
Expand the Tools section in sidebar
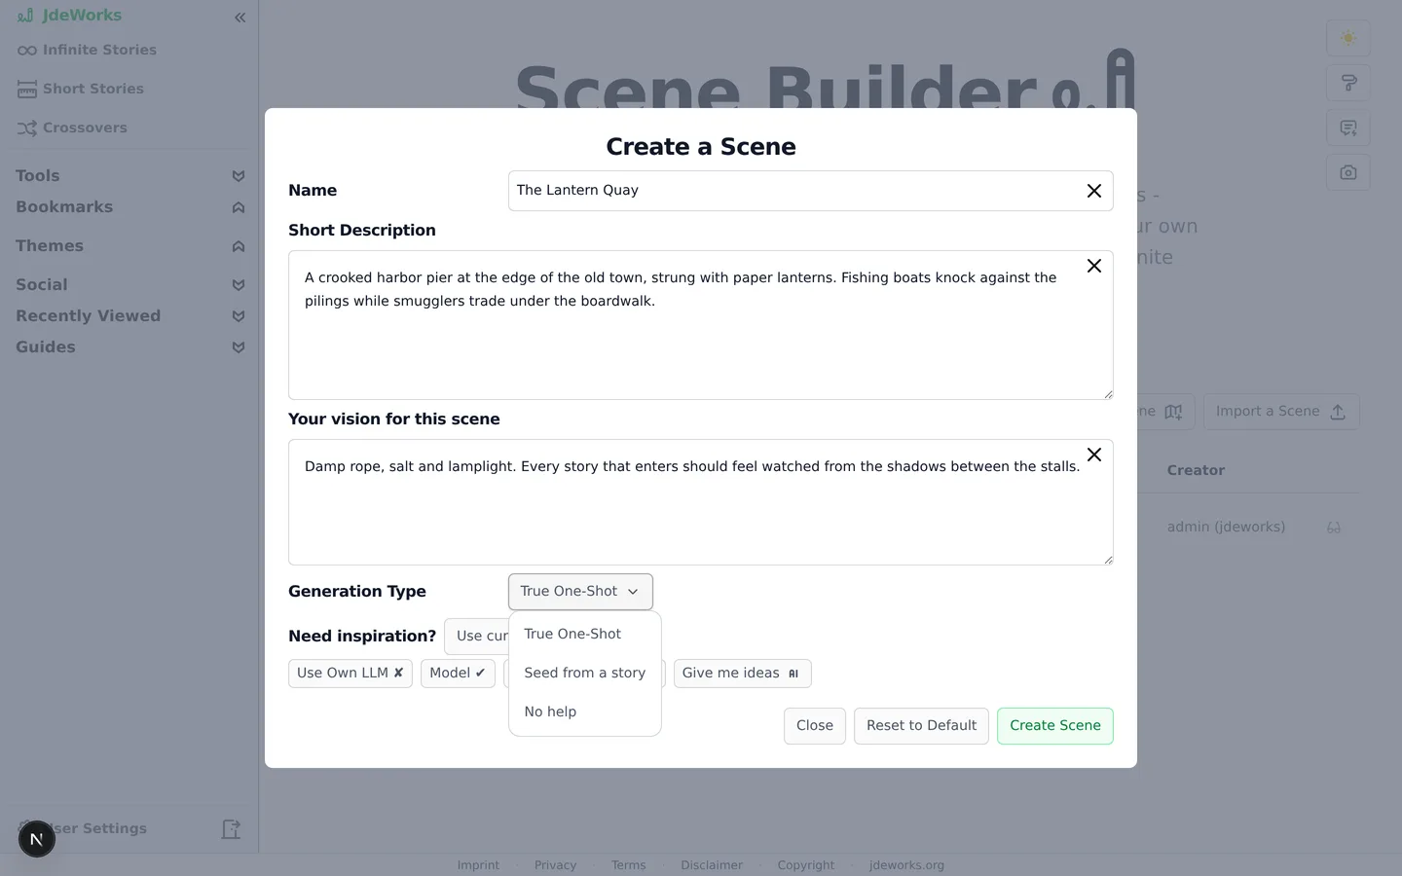point(129,176)
